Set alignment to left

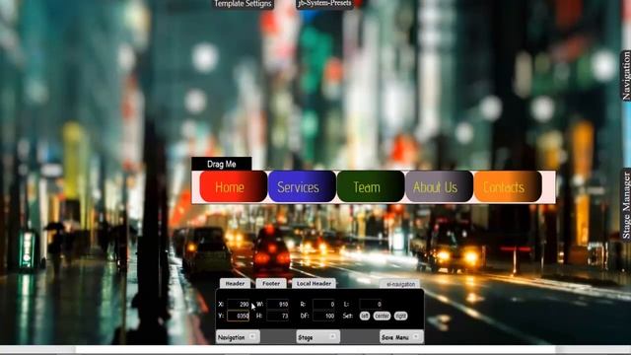[365, 316]
